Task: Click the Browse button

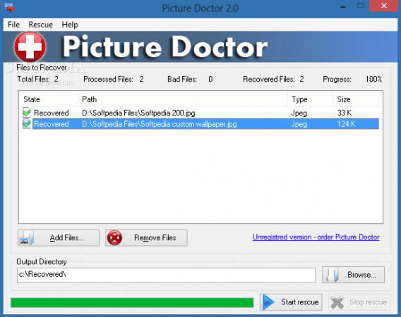Action: [x=353, y=275]
